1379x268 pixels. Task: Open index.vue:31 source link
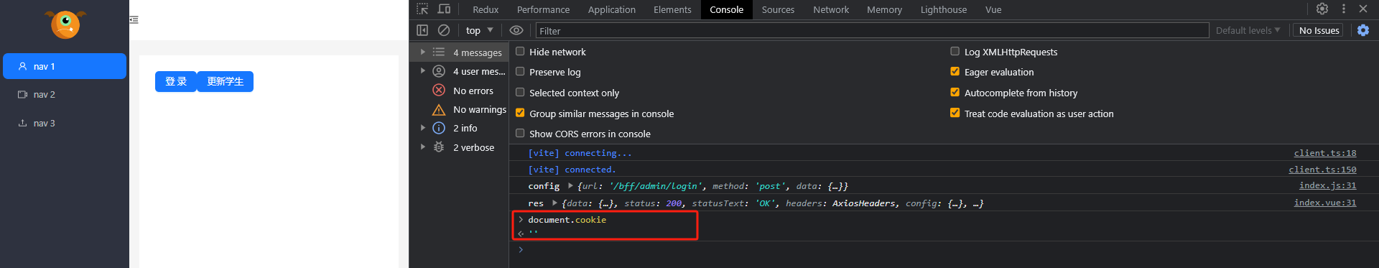click(1325, 203)
